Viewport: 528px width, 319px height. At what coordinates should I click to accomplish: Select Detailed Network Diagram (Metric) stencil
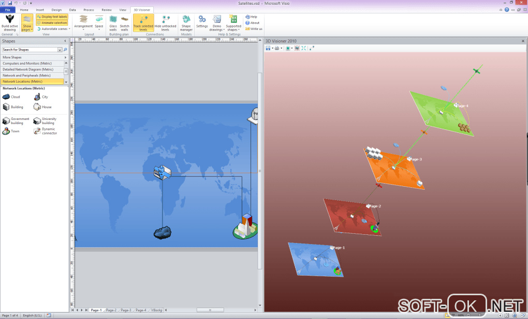pos(32,69)
